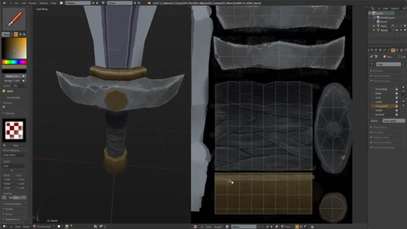Adjust the brush Strength slider
Viewport: 407px width, 229px height.
[x=15, y=81]
